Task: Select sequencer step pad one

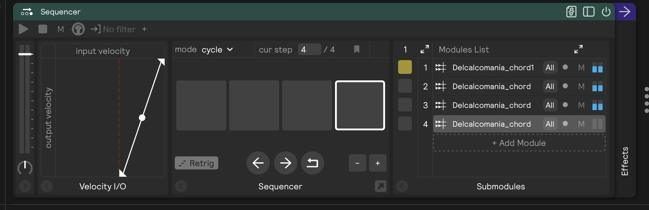Action: 201,105
